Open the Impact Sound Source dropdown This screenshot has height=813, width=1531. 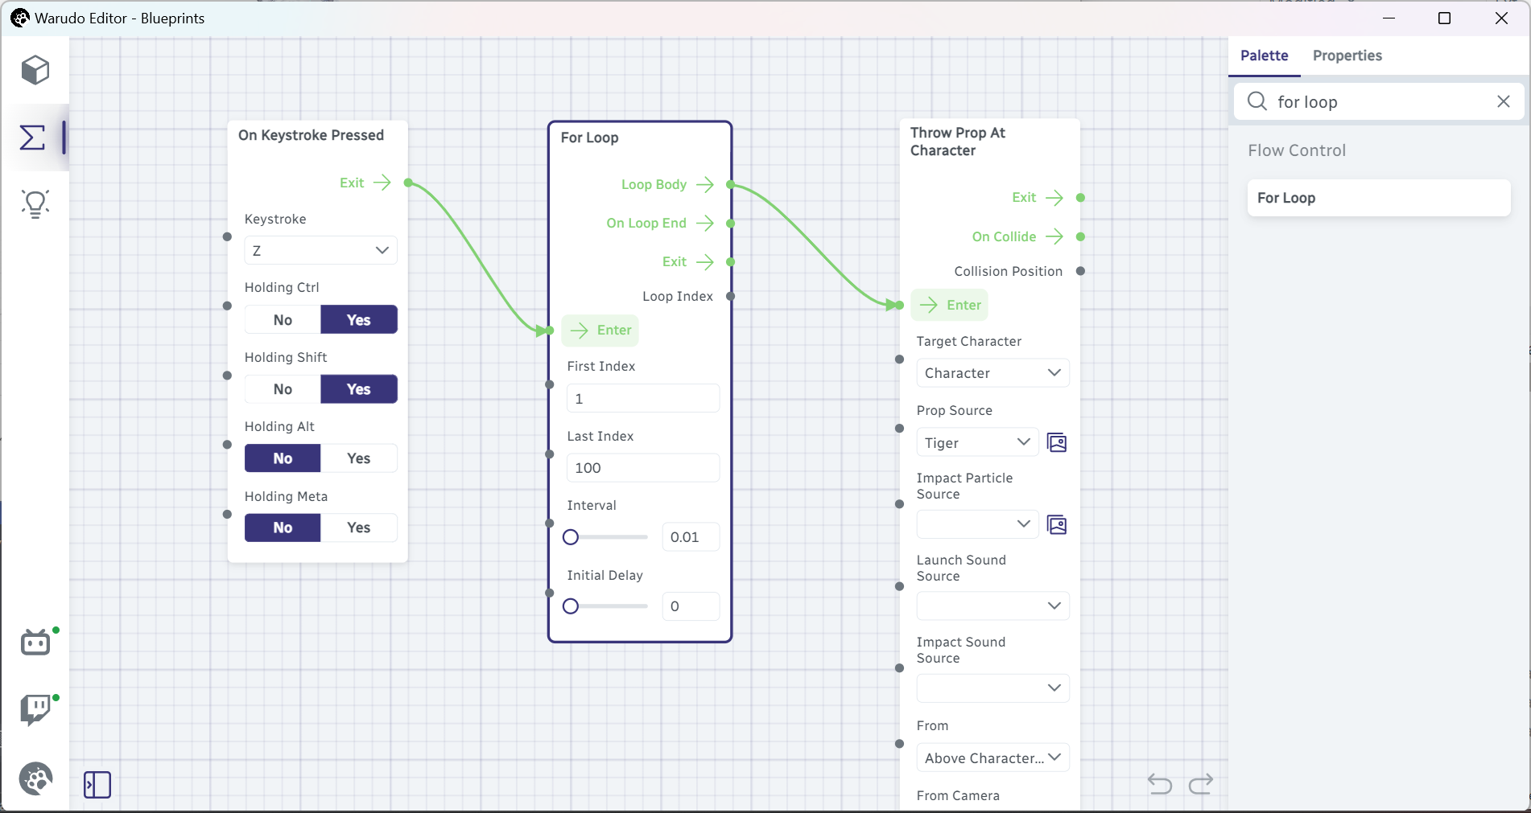[992, 688]
